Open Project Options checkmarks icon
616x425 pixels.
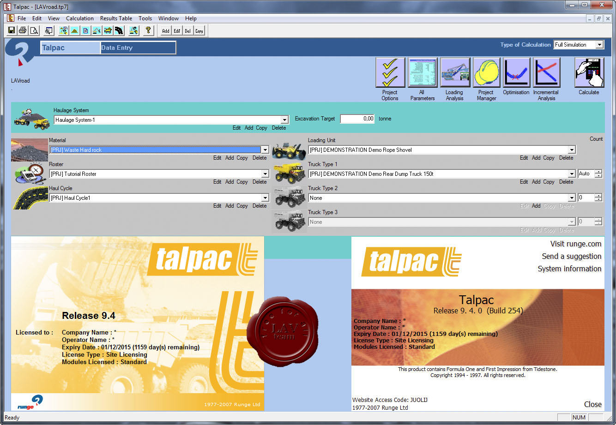[390, 72]
